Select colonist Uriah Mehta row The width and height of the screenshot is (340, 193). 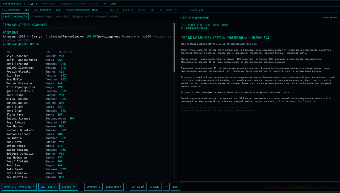click(x=35, y=146)
